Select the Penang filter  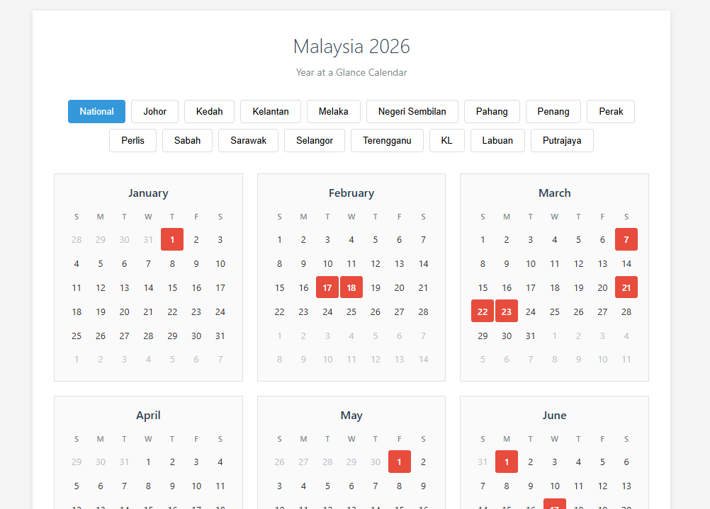[x=553, y=111]
